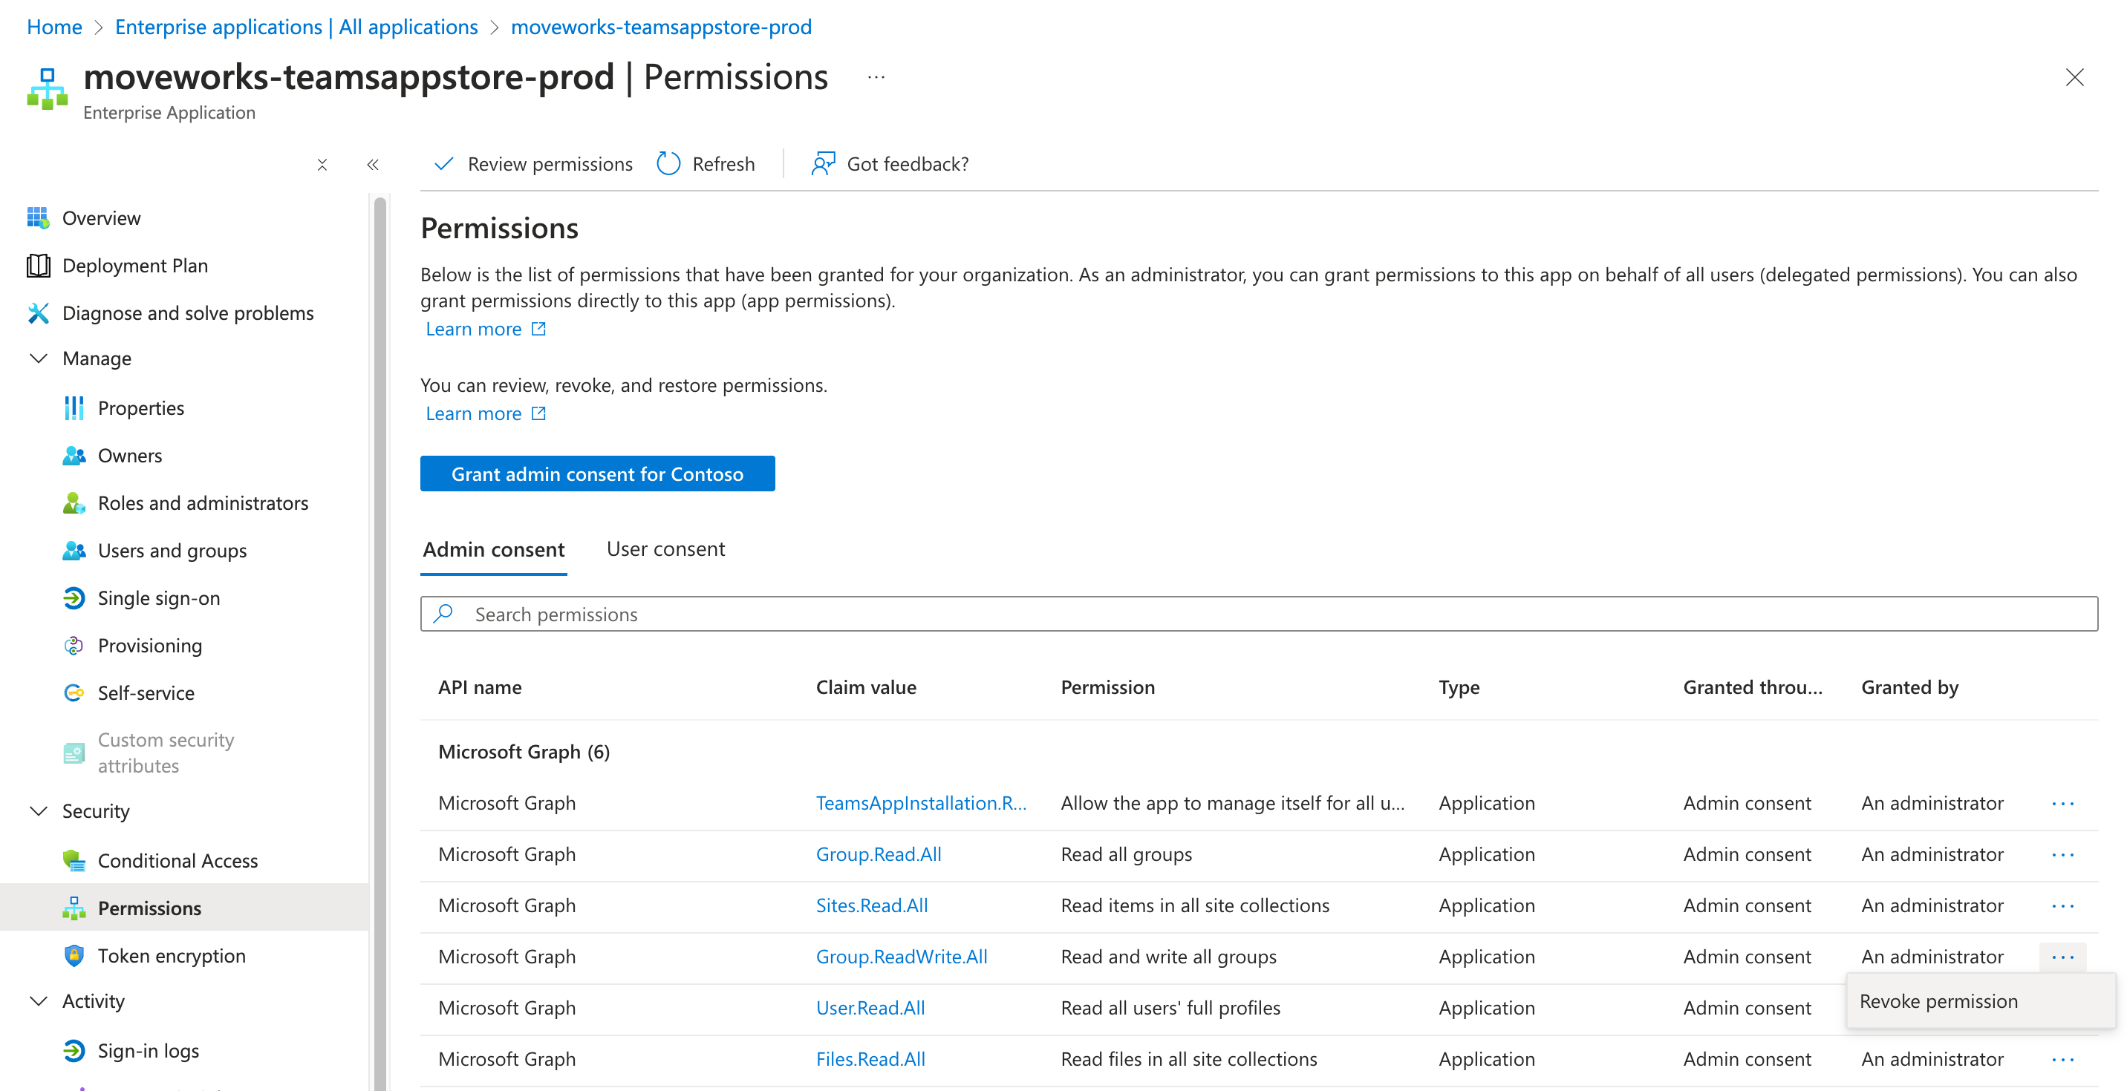This screenshot has width=2127, height=1091.
Task: Click the Search permissions input field
Action: [x=1258, y=614]
